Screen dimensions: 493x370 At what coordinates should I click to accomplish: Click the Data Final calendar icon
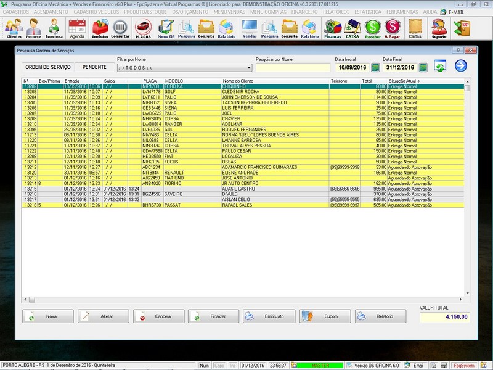tap(423, 67)
